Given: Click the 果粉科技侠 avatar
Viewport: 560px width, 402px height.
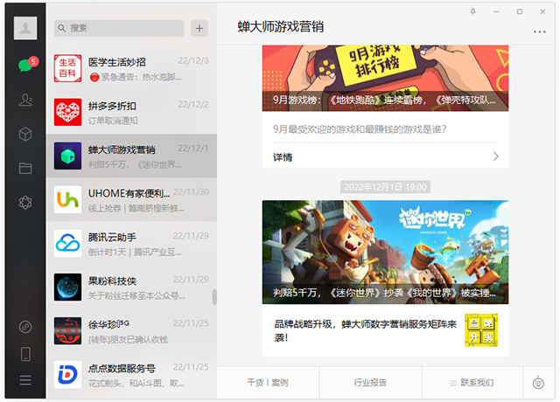Looking at the screenshot, I should [68, 288].
